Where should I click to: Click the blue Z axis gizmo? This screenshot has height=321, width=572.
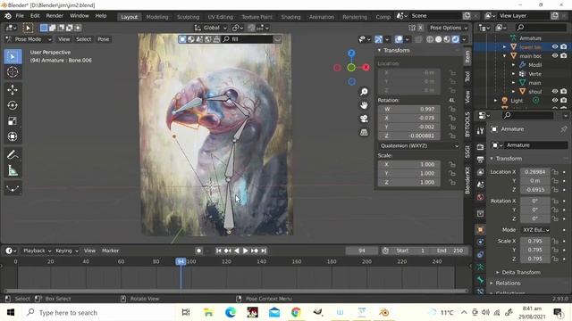coord(351,53)
